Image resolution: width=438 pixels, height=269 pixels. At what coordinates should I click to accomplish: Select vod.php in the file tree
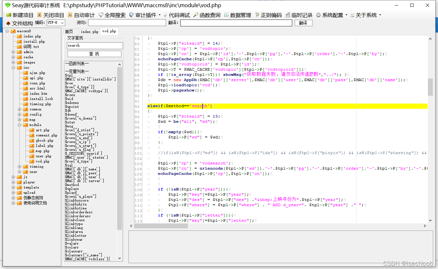[x=43, y=161]
